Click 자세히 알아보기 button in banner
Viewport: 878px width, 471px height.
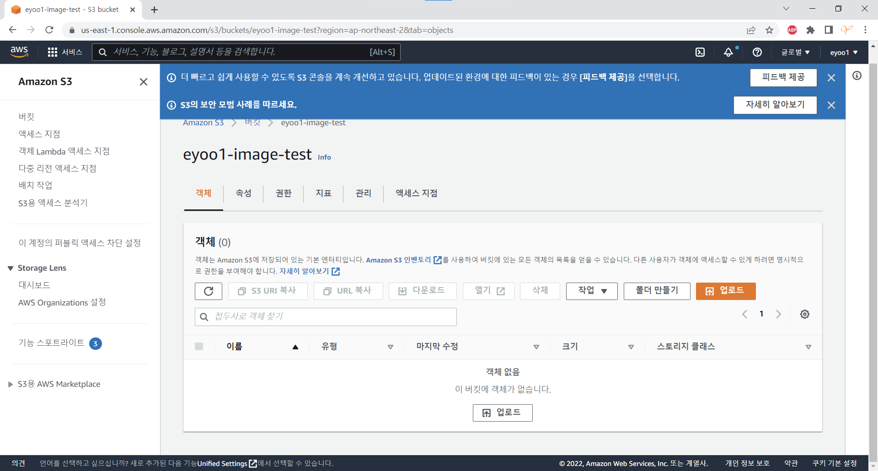point(775,105)
